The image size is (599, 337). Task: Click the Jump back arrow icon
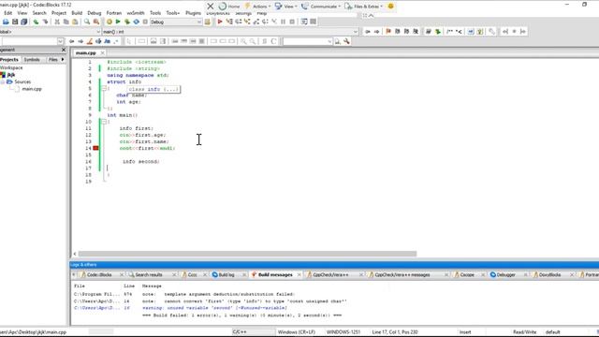coord(368,31)
